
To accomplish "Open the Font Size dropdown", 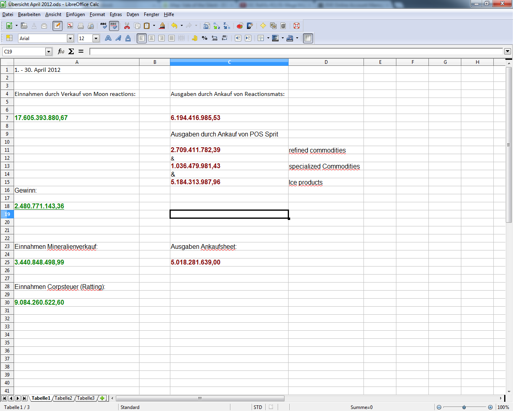I will (96, 39).
